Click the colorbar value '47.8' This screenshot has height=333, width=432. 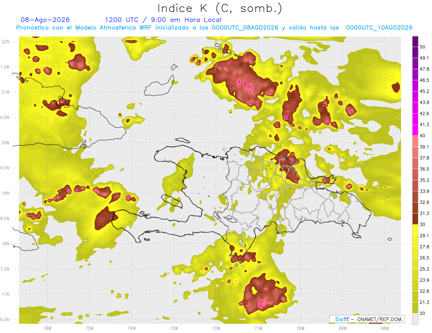[x=424, y=69]
